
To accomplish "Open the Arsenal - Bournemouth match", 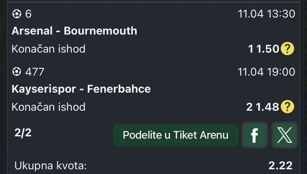I will pos(74,31).
